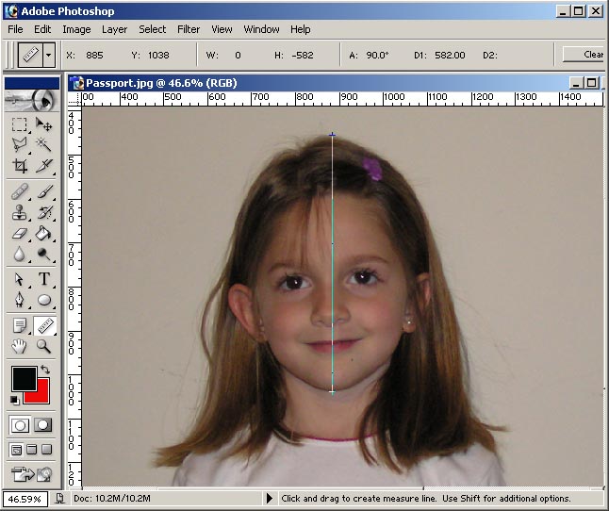Open the black foreground color swatch
The width and height of the screenshot is (609, 511).
pyautogui.click(x=25, y=379)
